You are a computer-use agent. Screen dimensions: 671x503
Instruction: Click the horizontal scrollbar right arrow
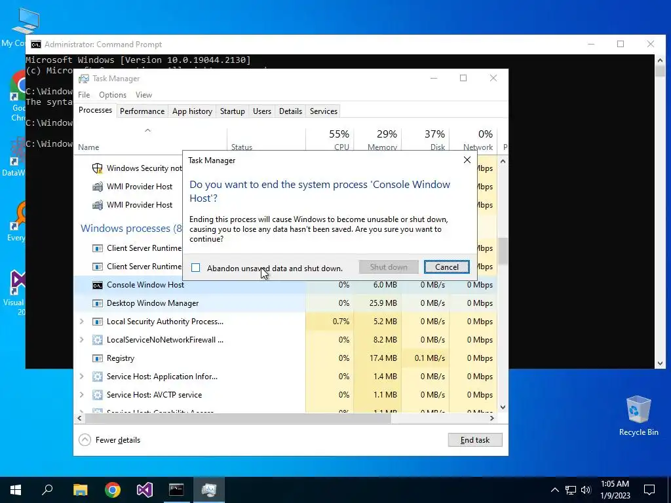tap(492, 418)
